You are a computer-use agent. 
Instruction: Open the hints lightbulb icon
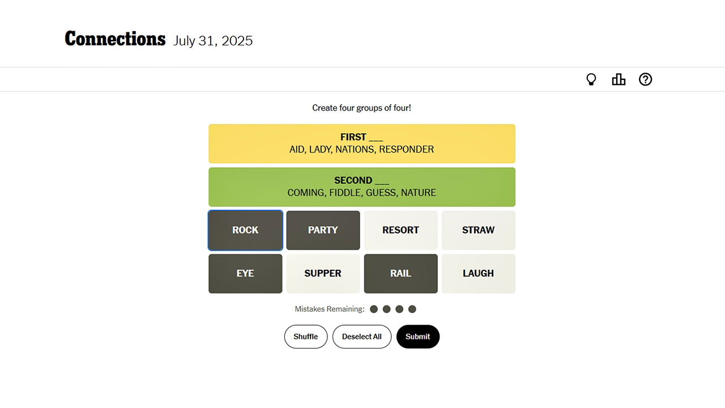(x=591, y=79)
